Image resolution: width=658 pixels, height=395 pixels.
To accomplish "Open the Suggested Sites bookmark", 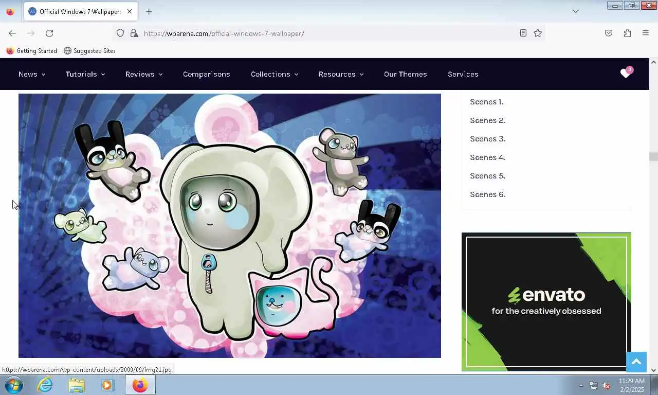I will pyautogui.click(x=89, y=51).
